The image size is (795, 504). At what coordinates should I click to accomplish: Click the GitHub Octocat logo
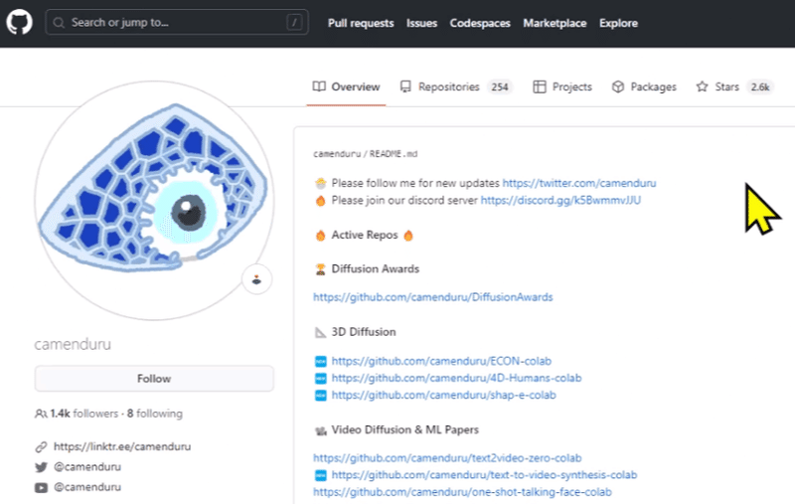click(x=19, y=22)
